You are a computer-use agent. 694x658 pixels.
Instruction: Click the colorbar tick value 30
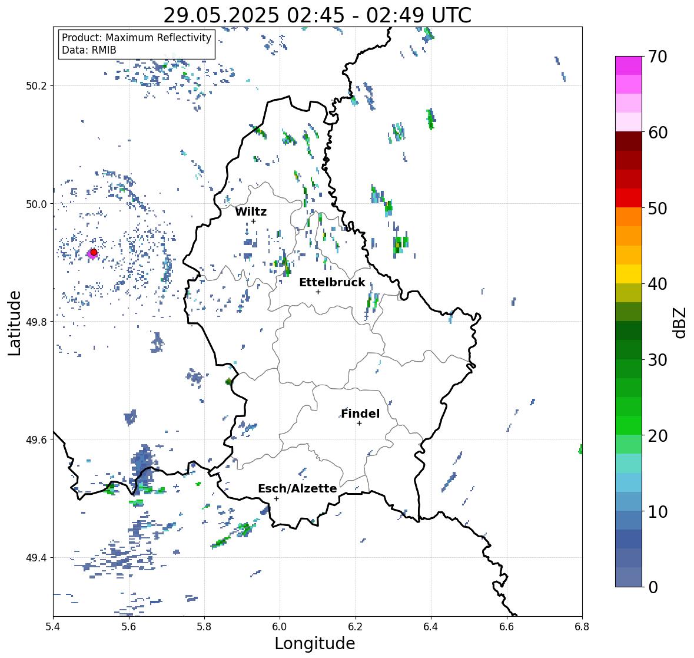pos(658,359)
